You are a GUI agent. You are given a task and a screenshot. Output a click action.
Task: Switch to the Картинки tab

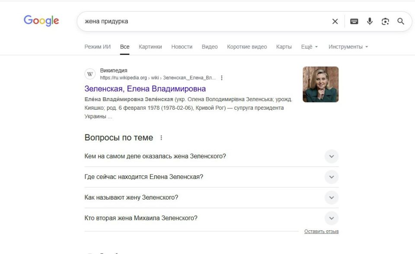[150, 46]
